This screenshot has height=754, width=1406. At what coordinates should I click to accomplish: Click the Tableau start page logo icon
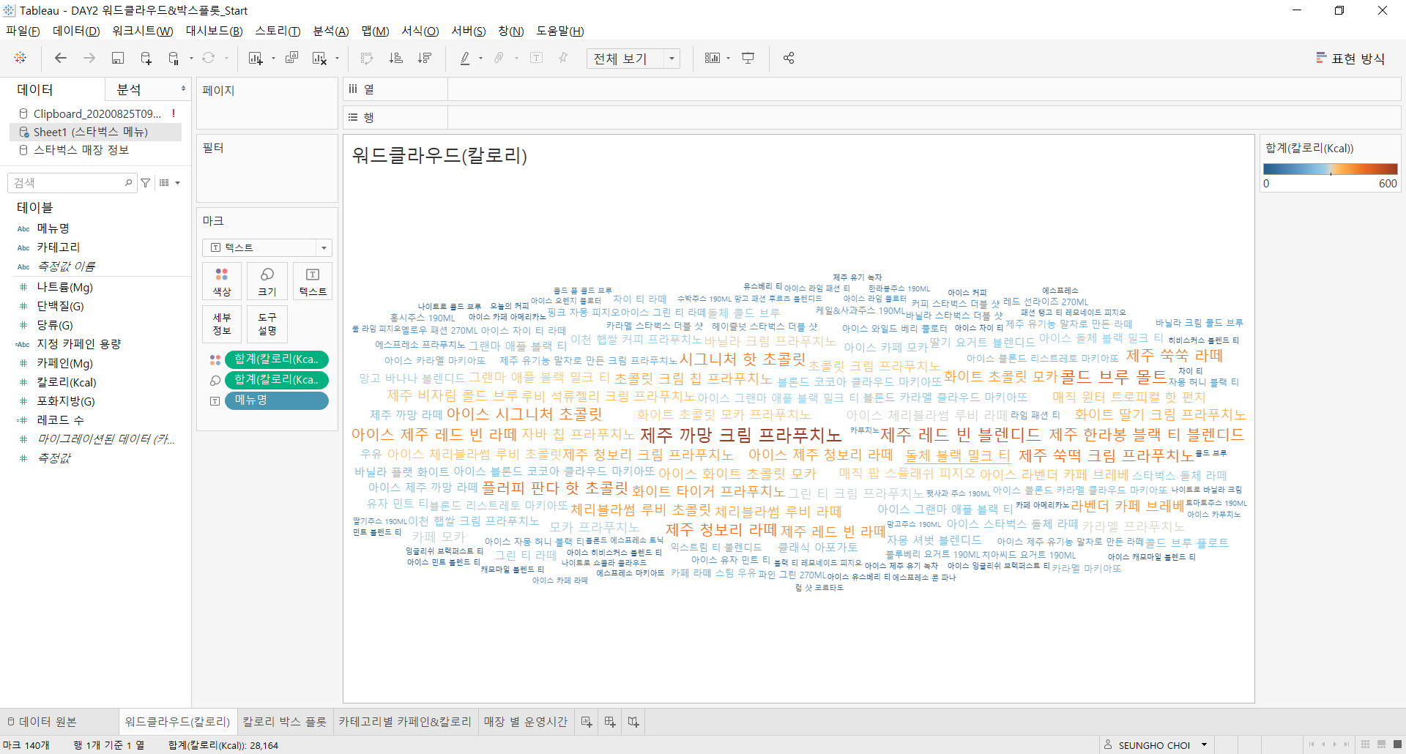(x=21, y=58)
